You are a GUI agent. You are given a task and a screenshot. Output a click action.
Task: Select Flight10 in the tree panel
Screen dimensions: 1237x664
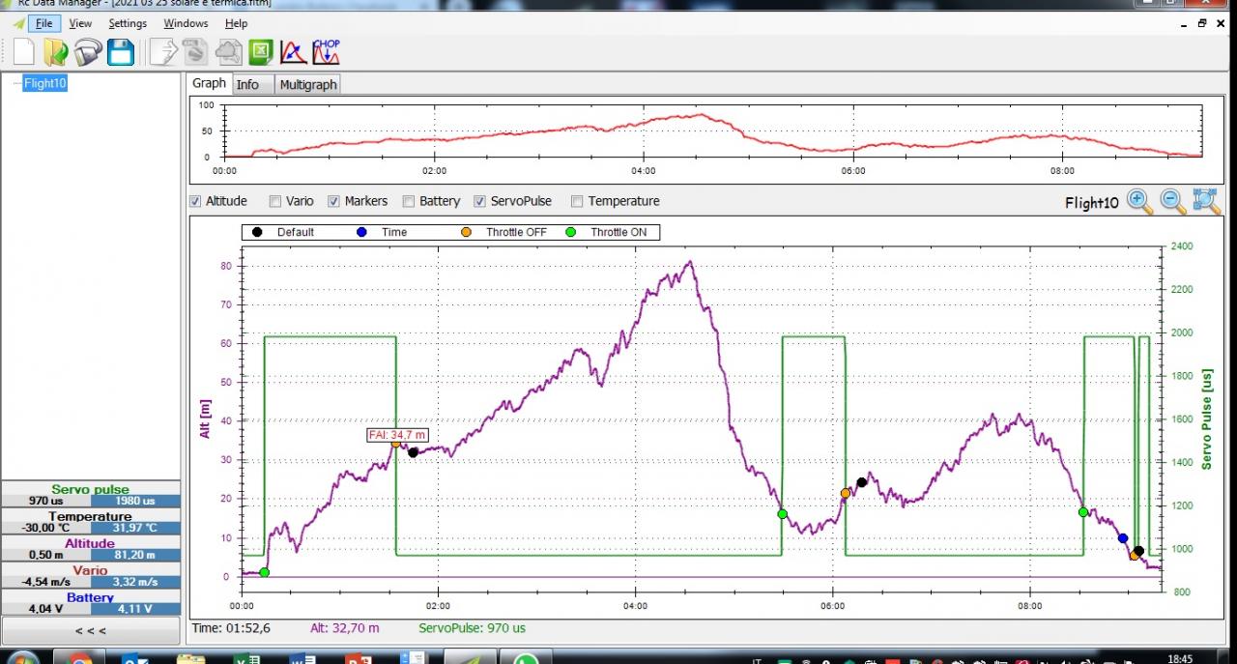point(45,83)
